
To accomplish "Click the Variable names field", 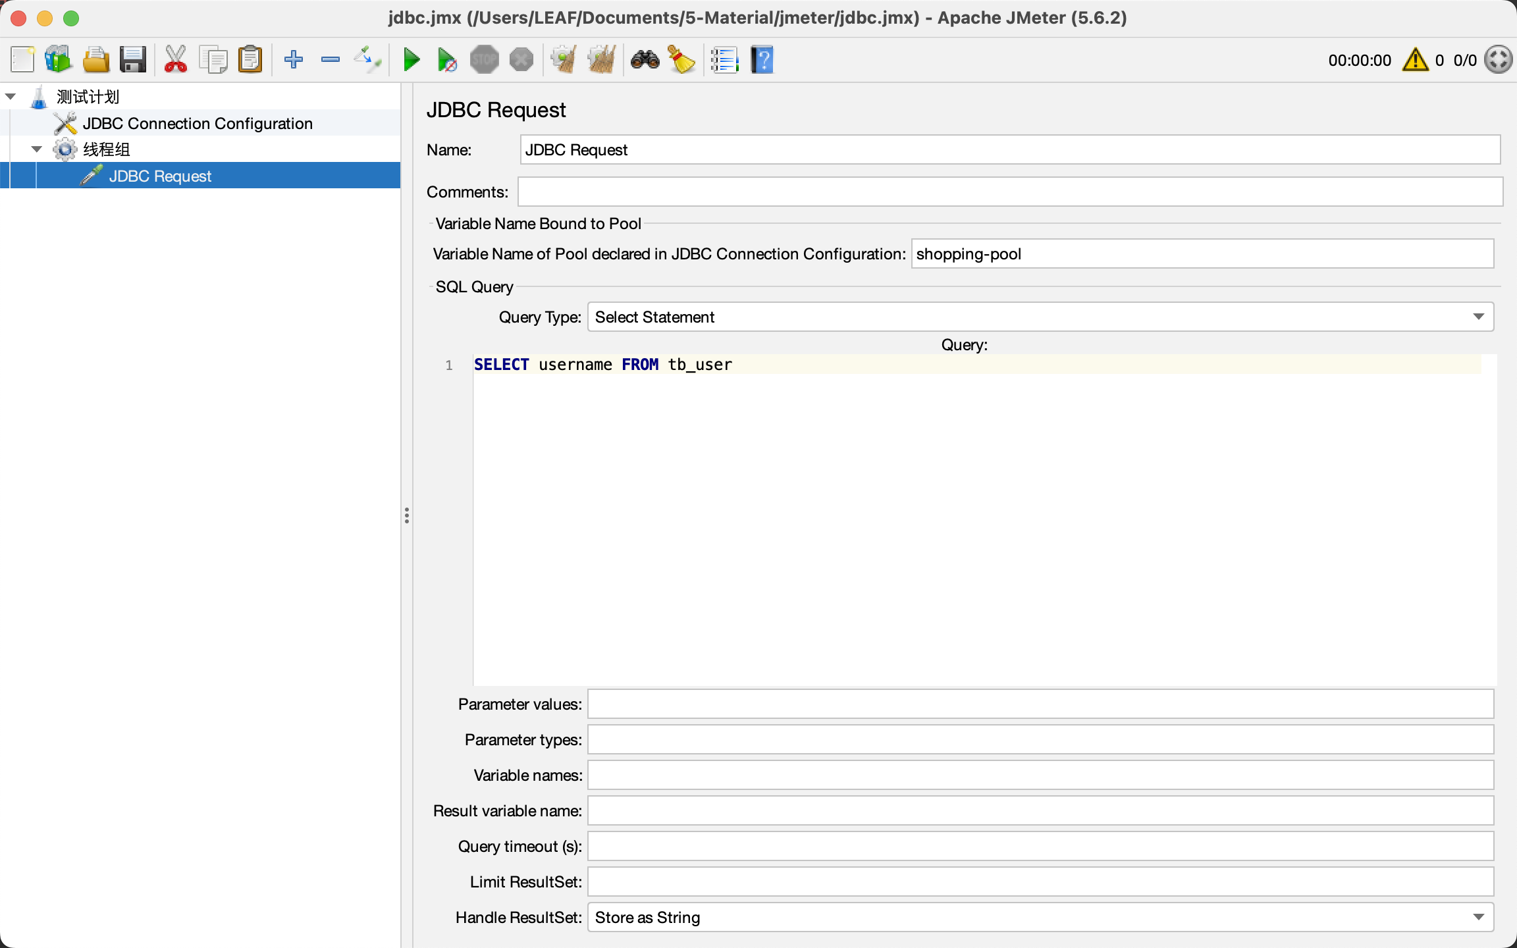I will click(x=1040, y=776).
